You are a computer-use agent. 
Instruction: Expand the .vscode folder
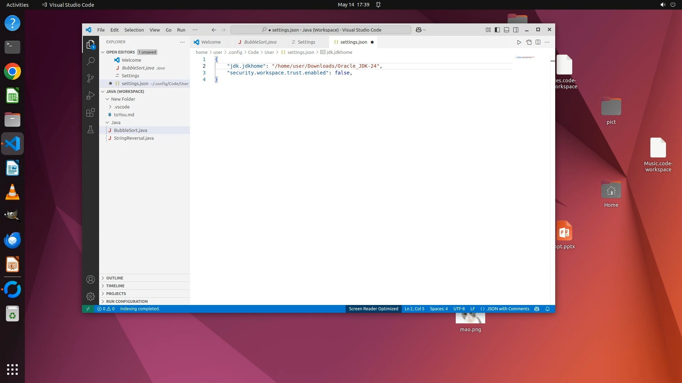[x=121, y=107]
